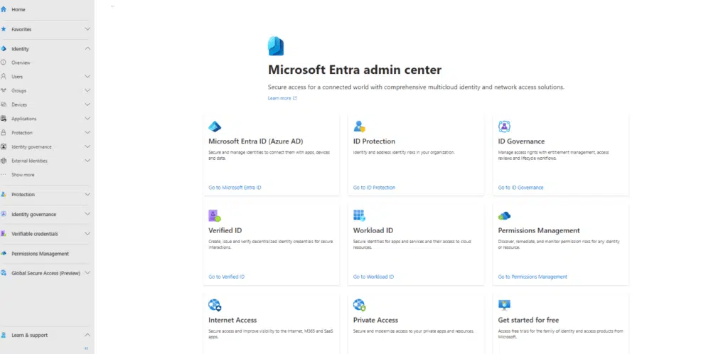
Task: Click the Users person icon
Action: (4, 76)
